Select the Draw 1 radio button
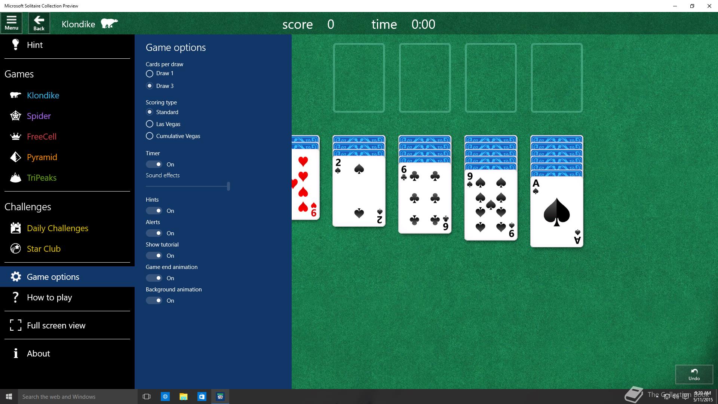 (150, 74)
